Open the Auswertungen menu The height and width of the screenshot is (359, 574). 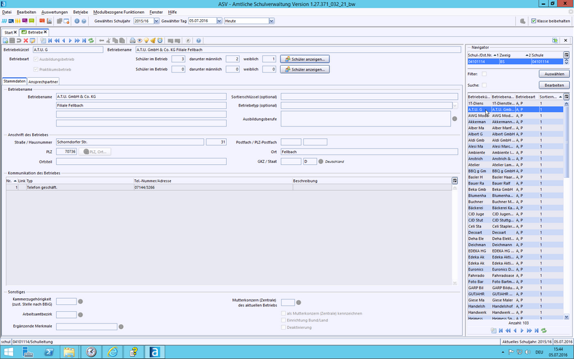click(54, 12)
